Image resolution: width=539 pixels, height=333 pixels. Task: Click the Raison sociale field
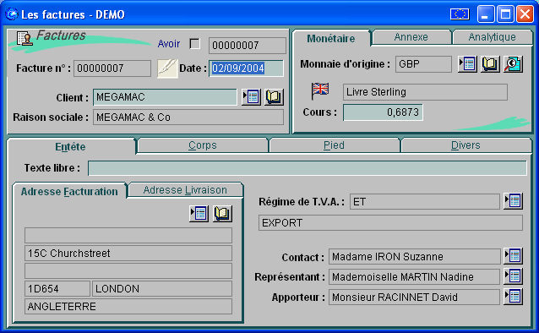coord(188,117)
